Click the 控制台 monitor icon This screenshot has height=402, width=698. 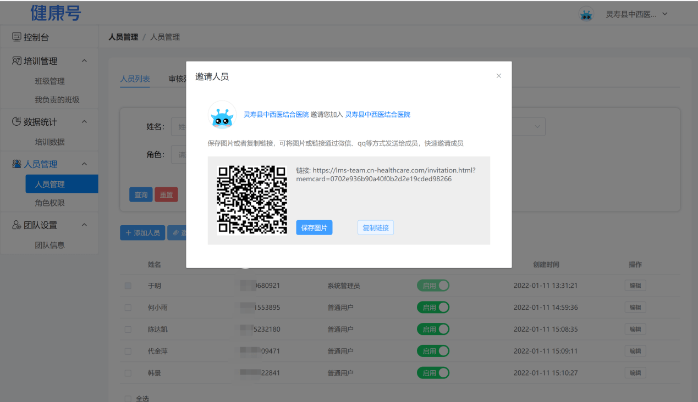tap(17, 37)
